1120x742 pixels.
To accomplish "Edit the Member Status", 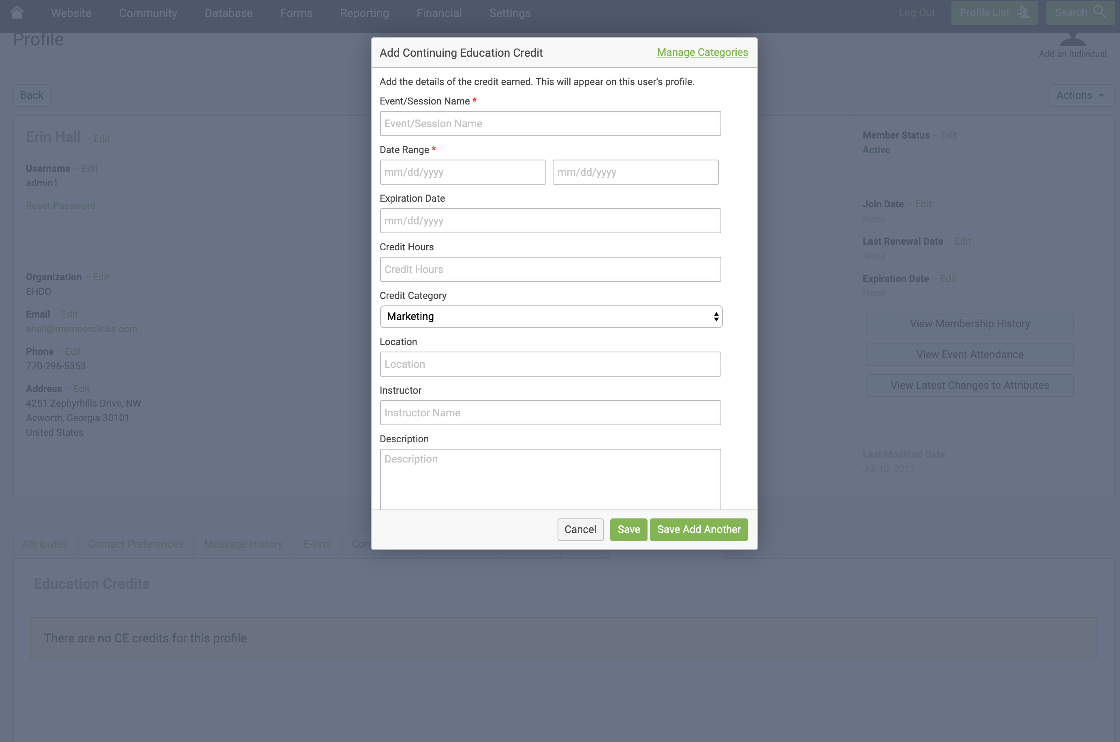I will tap(949, 135).
